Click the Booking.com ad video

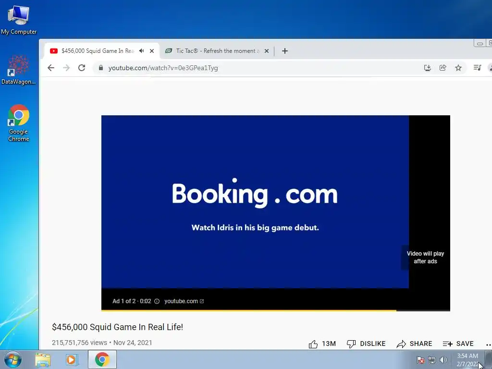click(x=255, y=201)
